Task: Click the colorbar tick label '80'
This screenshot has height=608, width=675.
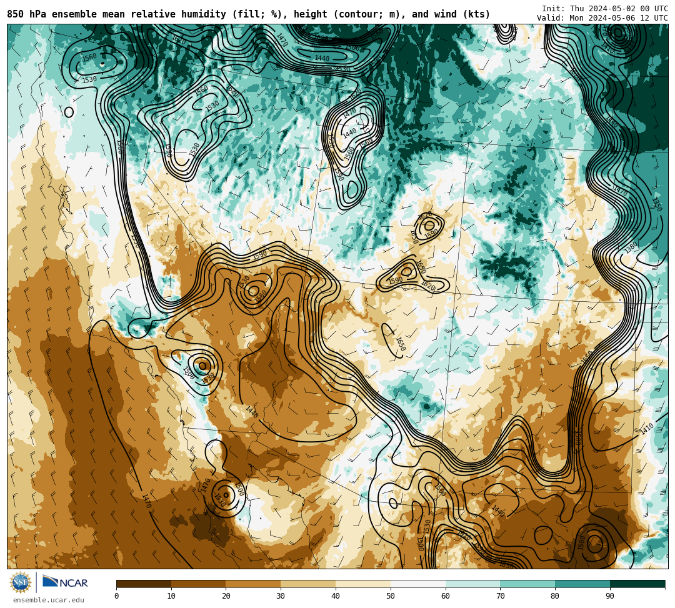Action: [555, 596]
